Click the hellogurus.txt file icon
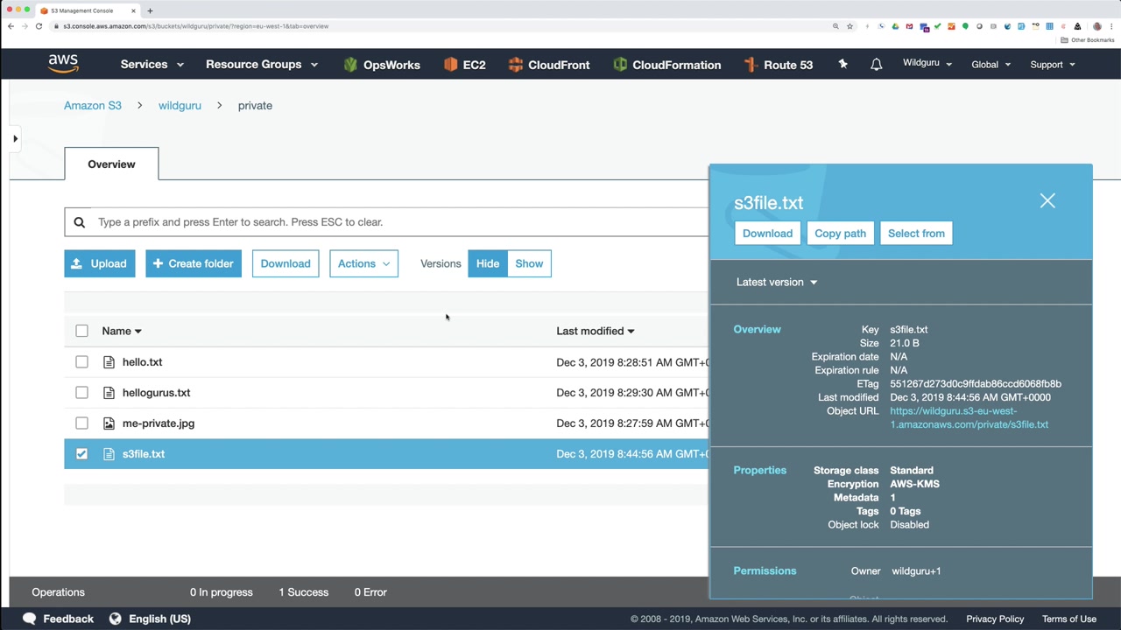Screen dimensions: 1121x630 (x=109, y=393)
